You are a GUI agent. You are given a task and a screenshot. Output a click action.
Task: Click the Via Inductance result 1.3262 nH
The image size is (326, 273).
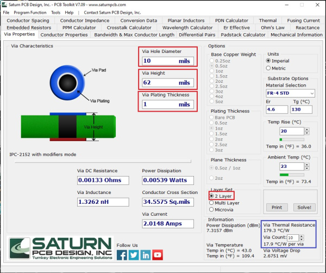[x=103, y=202]
